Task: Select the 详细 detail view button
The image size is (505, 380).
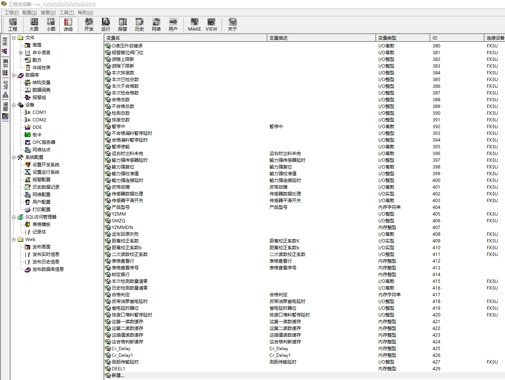Action: [68, 25]
